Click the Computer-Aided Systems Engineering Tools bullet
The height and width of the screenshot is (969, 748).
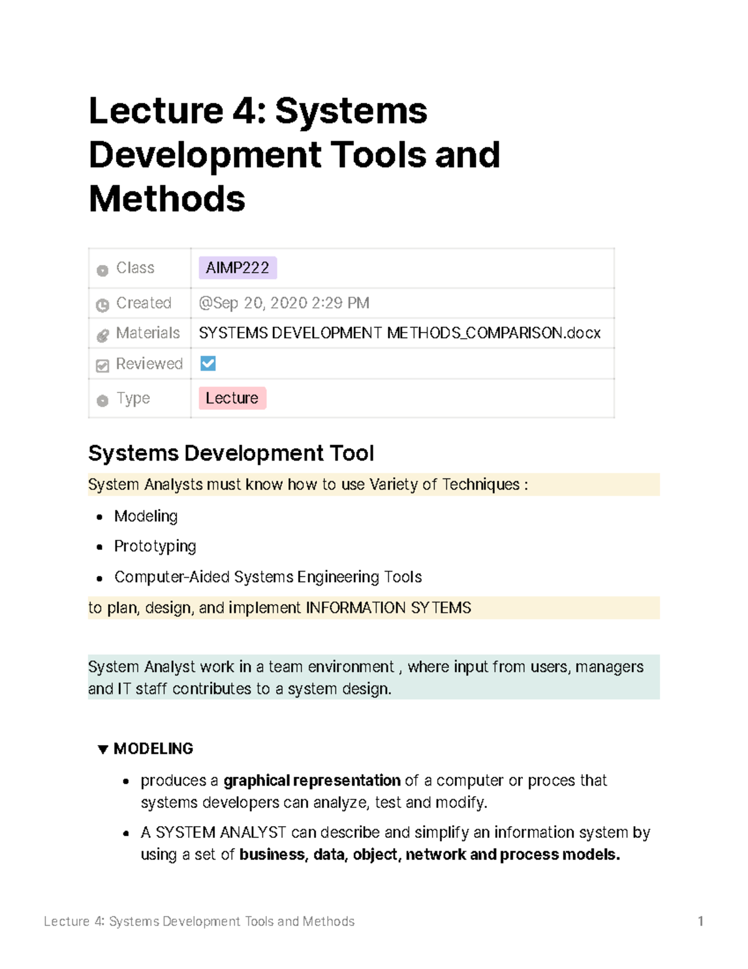tap(268, 577)
